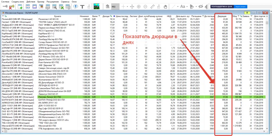Click the yellow anchor pin button
The image size is (272, 136).
(x=247, y=13)
